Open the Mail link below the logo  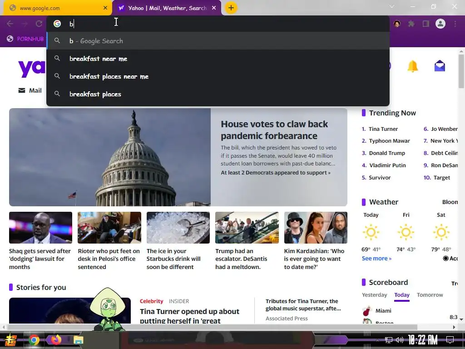(x=30, y=90)
